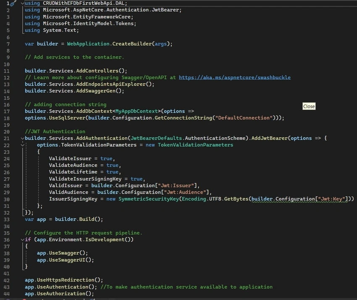
Task: Click builder.Build on line 33
Action: click(75, 219)
